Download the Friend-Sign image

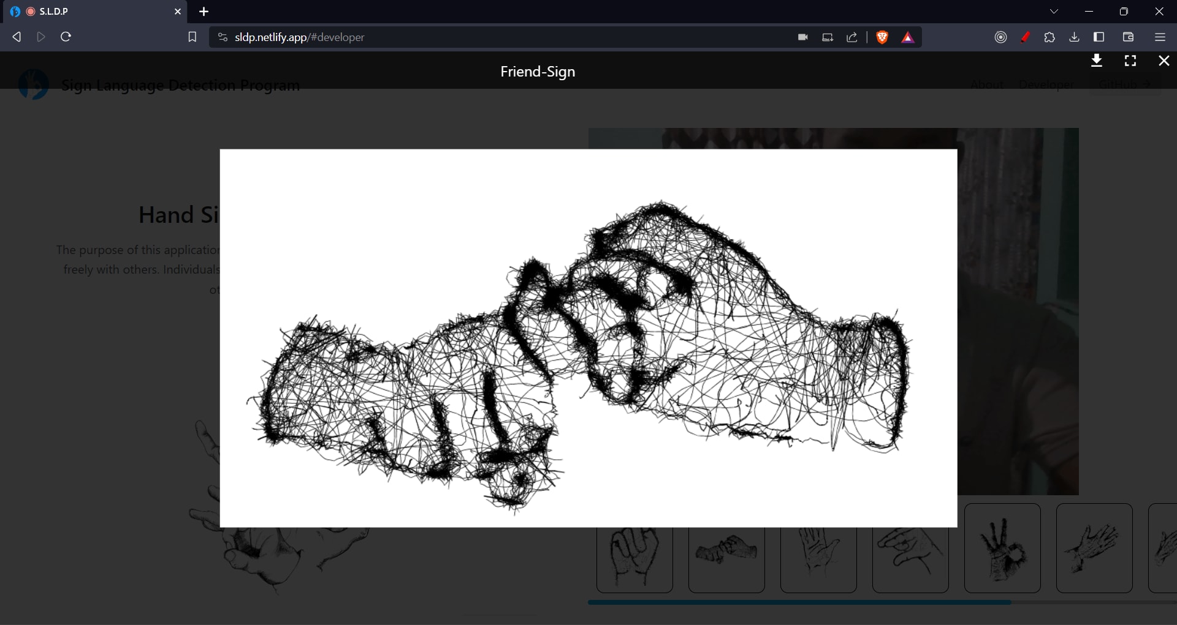coord(1097,61)
